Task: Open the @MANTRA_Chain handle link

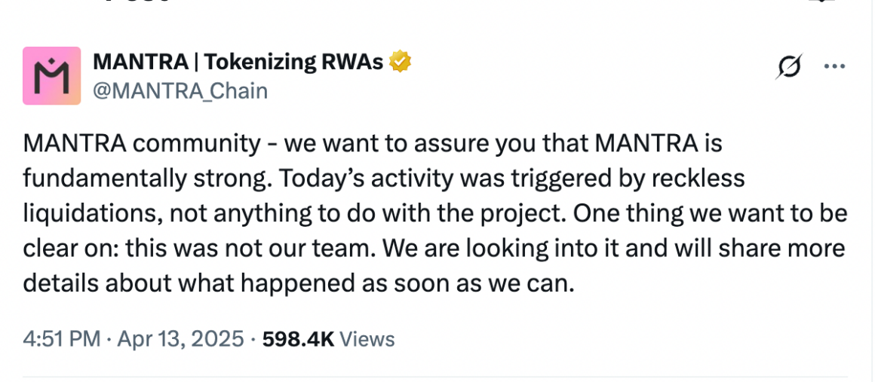Action: (180, 91)
